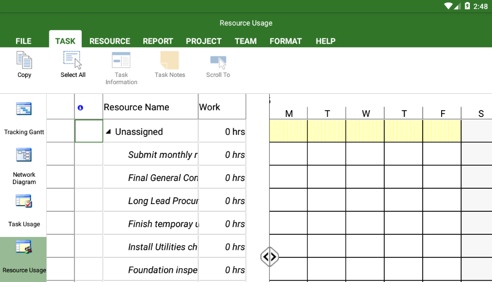Open the PROJECT tab
The height and width of the screenshot is (282, 492).
point(204,41)
